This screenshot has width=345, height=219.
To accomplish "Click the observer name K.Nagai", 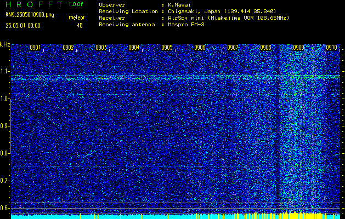I will (x=179, y=5).
